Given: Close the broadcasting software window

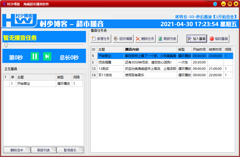Looking at the screenshot, I should (x=236, y=4).
